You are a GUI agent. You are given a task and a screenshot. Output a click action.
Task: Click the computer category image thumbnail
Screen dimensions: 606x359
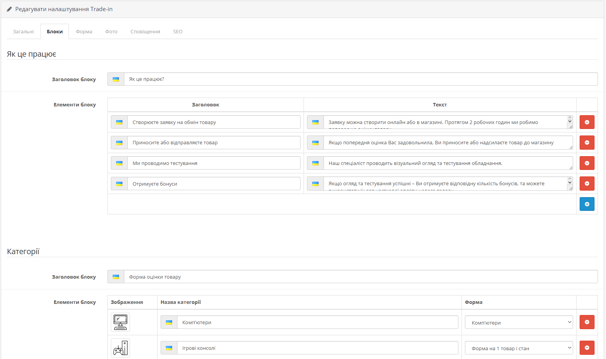[120, 322]
